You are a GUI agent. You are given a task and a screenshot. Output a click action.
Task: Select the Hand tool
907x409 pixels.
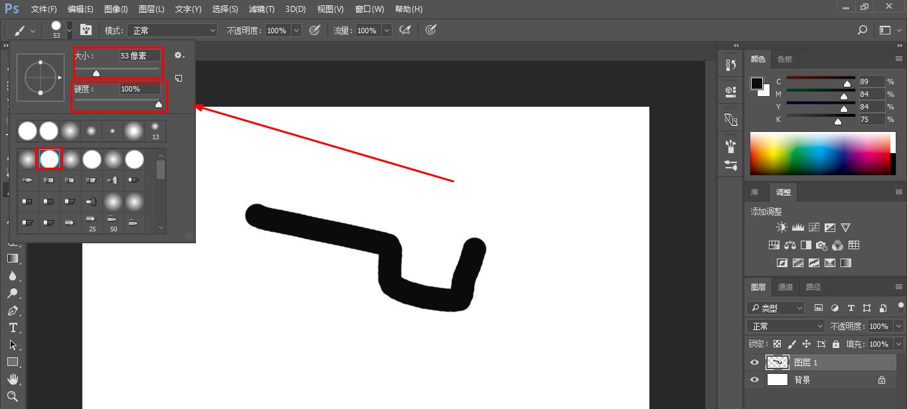13,379
